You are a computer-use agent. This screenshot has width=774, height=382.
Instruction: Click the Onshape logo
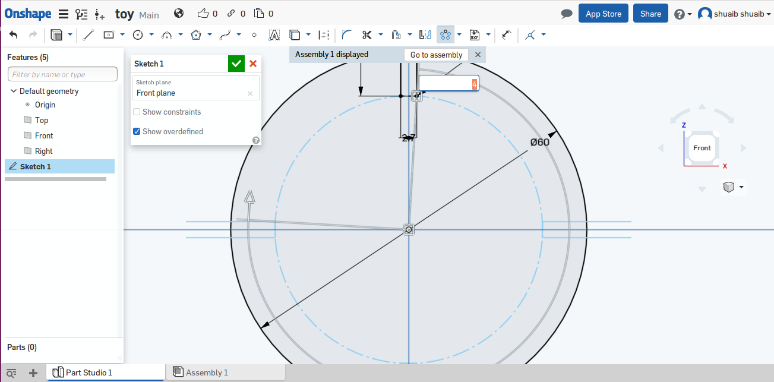28,14
